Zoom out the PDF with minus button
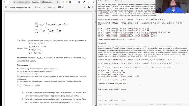Viewport: 189px width, 106px height. point(45,7)
